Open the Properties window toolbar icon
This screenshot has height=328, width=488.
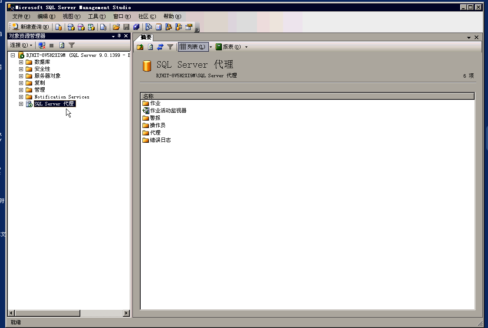[x=188, y=27]
